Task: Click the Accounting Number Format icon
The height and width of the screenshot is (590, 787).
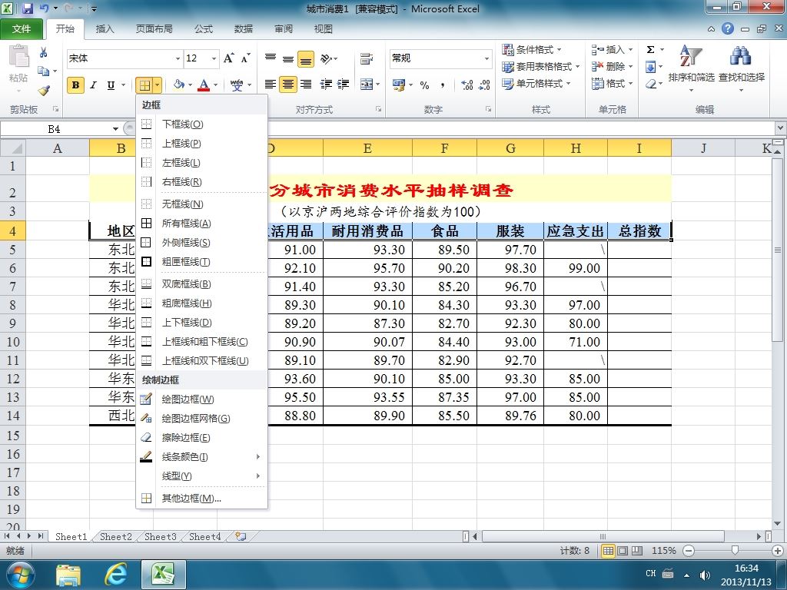Action: (399, 85)
